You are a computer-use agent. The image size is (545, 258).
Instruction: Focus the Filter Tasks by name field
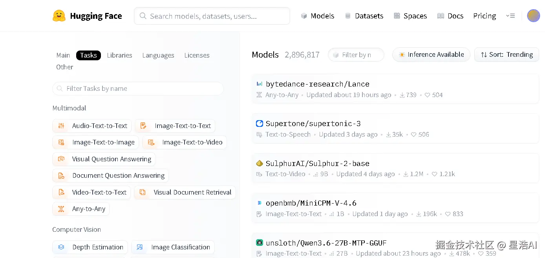tap(138, 88)
